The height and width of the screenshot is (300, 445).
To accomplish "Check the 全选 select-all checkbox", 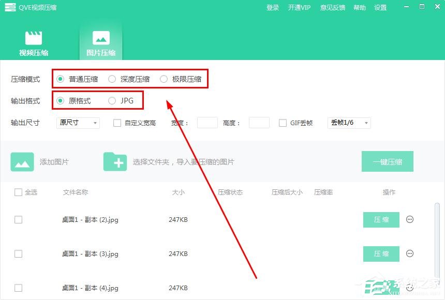I will (18, 192).
